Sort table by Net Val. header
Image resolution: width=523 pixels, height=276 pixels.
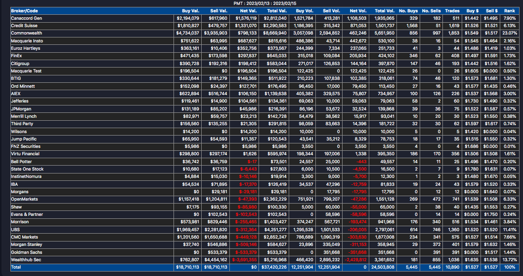248,11
